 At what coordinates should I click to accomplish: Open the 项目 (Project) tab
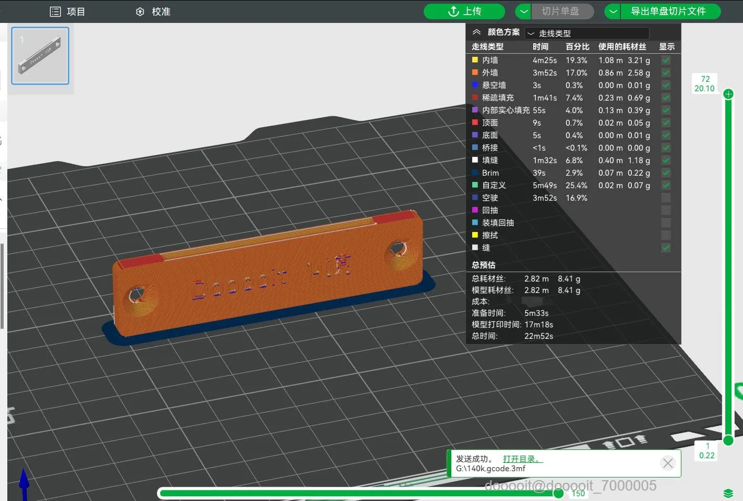point(67,11)
